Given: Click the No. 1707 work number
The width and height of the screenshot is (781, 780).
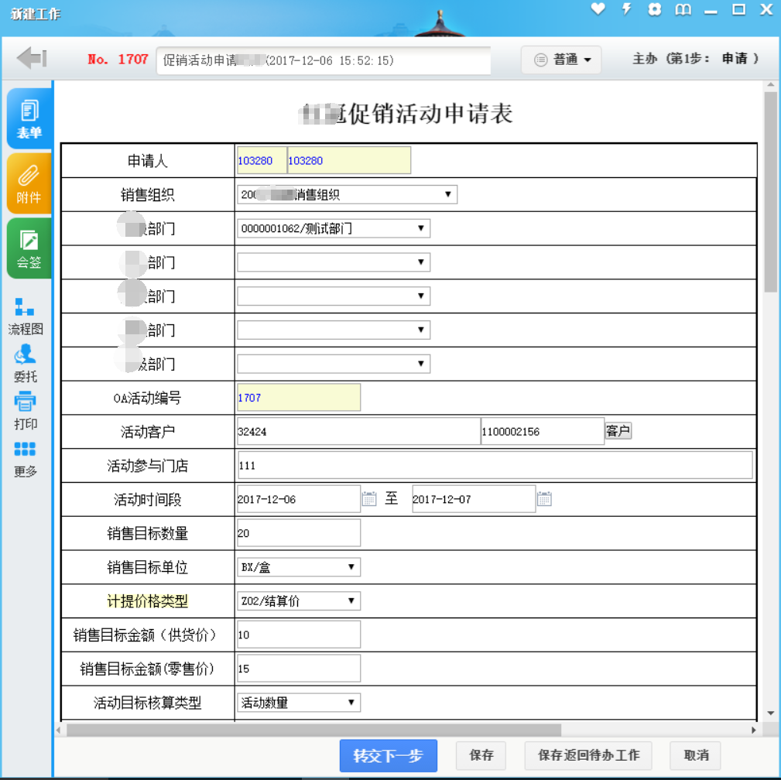Looking at the screenshot, I should (118, 60).
